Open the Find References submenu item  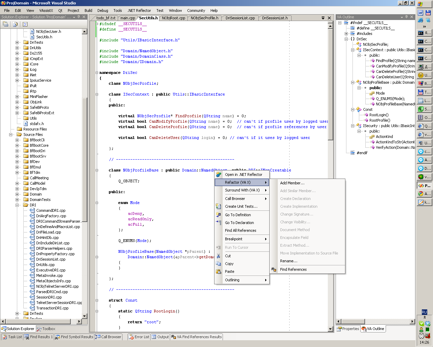tap(293, 269)
